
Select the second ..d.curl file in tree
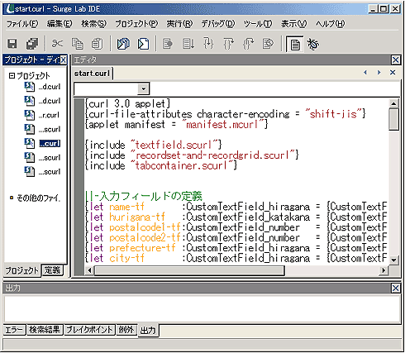tap(42, 101)
